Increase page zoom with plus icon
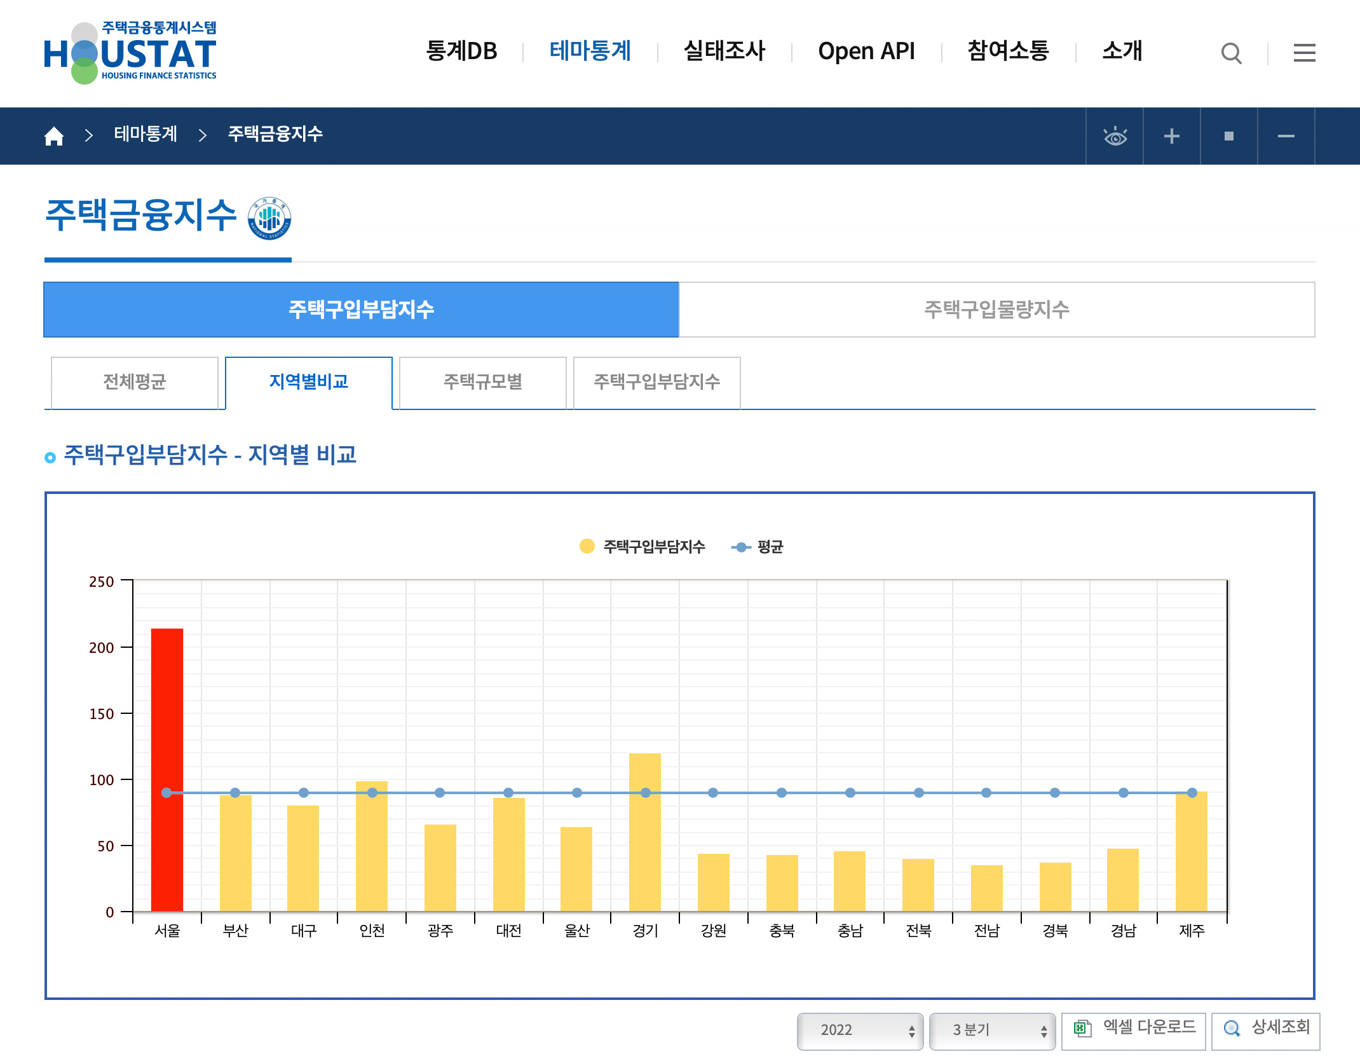Screen dimensions: 1360x1061 click(x=1172, y=136)
